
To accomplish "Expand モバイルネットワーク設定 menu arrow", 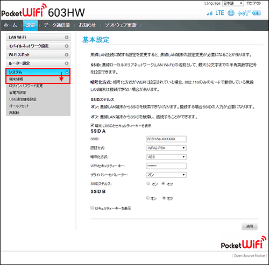I will pos(67,46).
